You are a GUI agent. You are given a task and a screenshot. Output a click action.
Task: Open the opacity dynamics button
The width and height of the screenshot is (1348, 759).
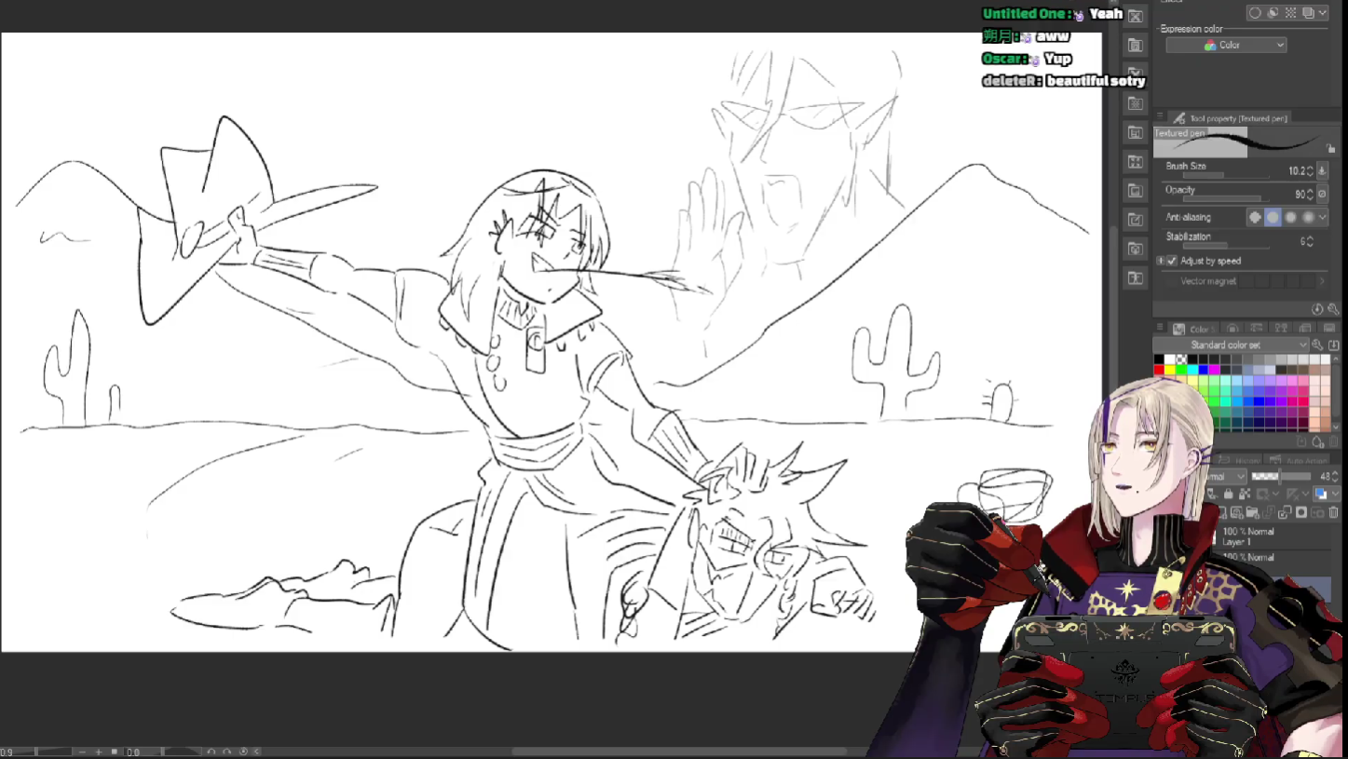pos(1322,194)
